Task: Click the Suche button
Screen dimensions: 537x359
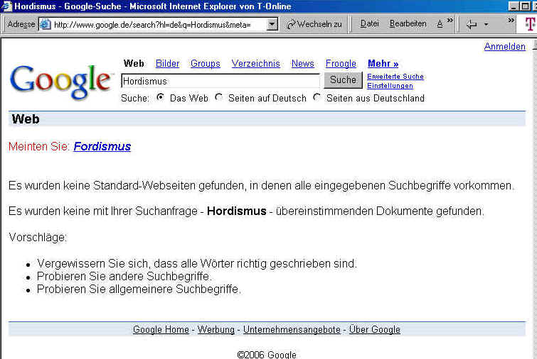Action: 343,80
